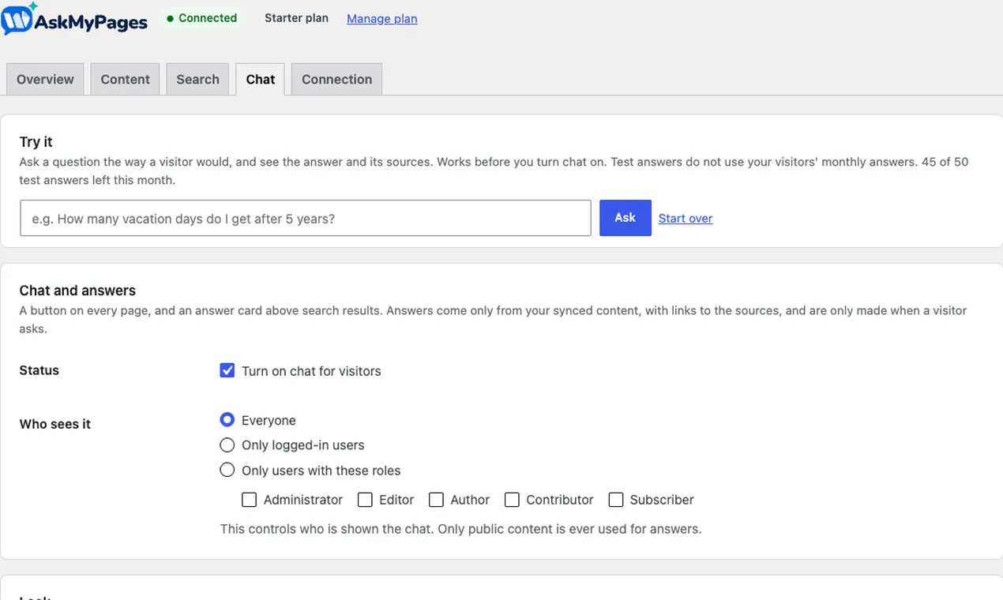Viewport: 1003px width, 600px height.
Task: Click the Start over link
Action: coord(686,219)
